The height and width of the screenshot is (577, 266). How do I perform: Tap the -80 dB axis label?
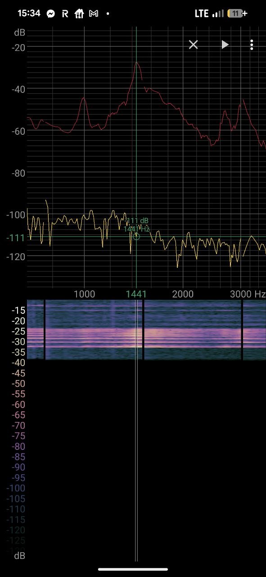click(18, 173)
